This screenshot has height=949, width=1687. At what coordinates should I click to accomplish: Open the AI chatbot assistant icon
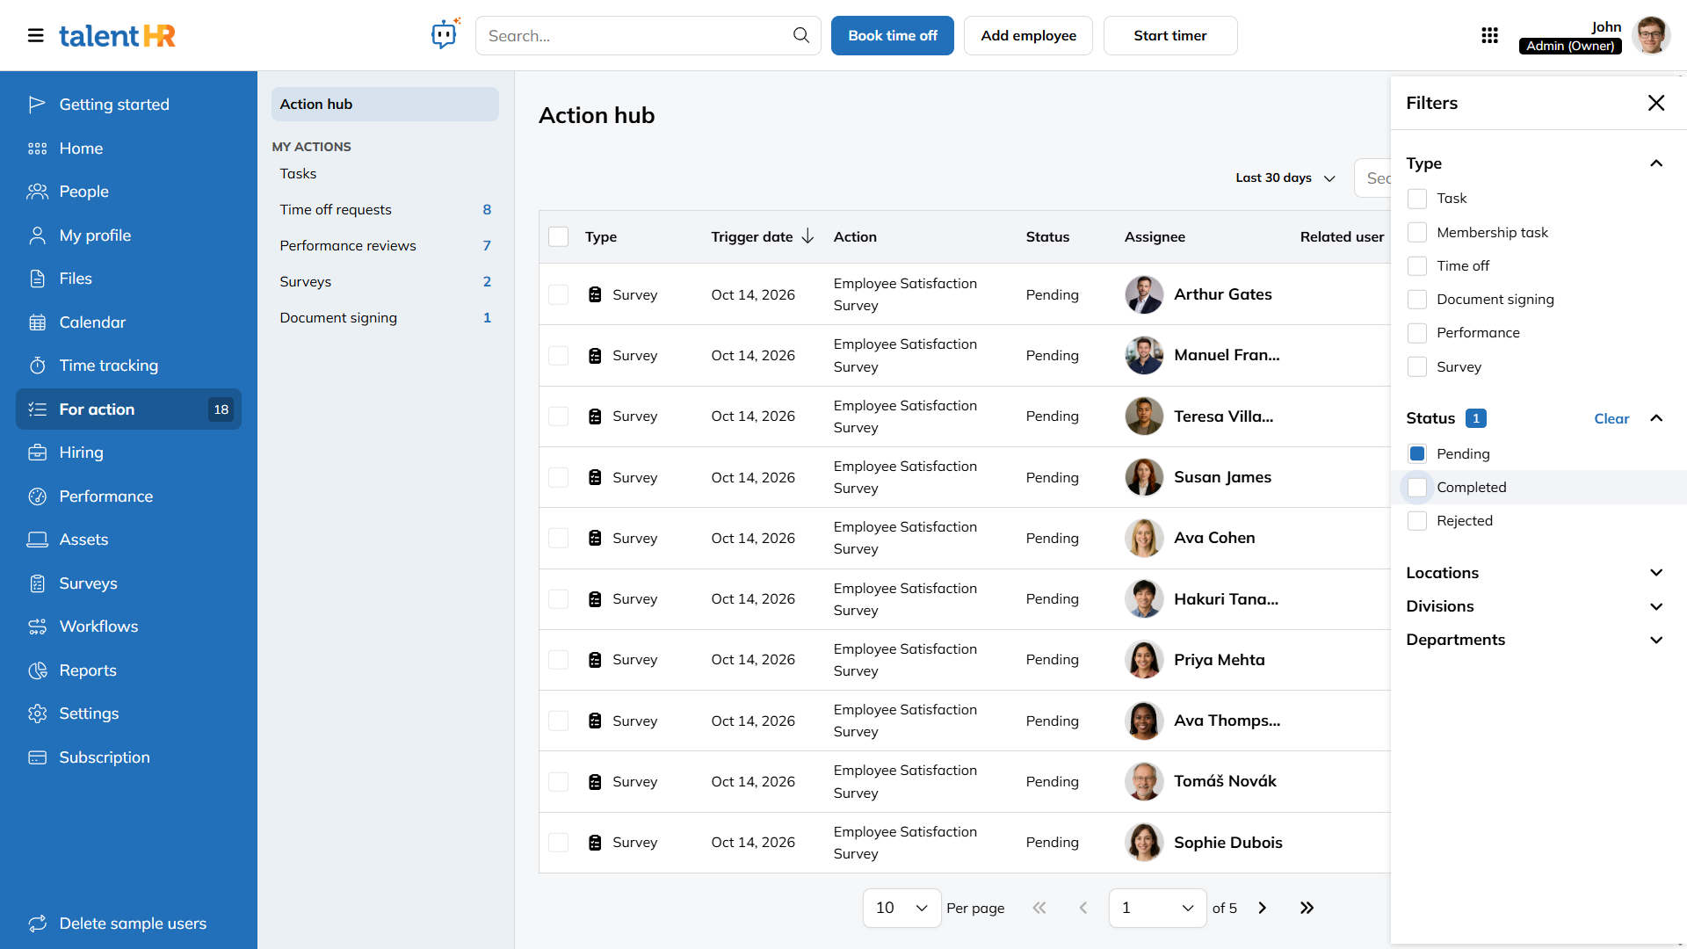point(445,34)
